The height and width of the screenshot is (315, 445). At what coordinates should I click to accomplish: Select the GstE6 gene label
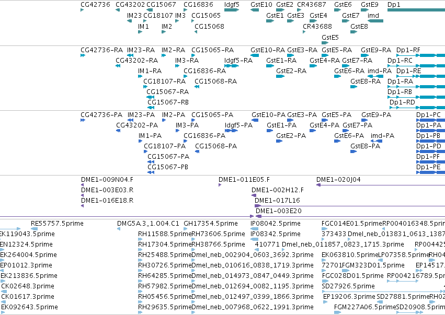[x=343, y=5]
